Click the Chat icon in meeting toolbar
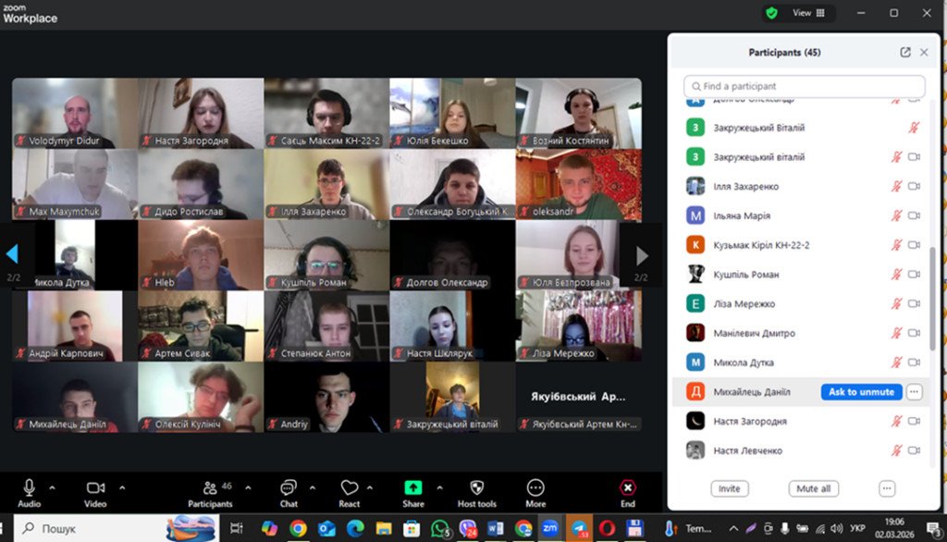This screenshot has height=542, width=947. [289, 487]
